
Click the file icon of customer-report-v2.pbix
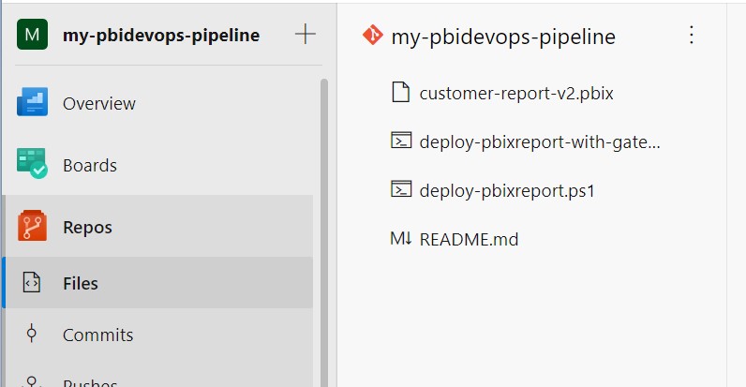pos(400,92)
